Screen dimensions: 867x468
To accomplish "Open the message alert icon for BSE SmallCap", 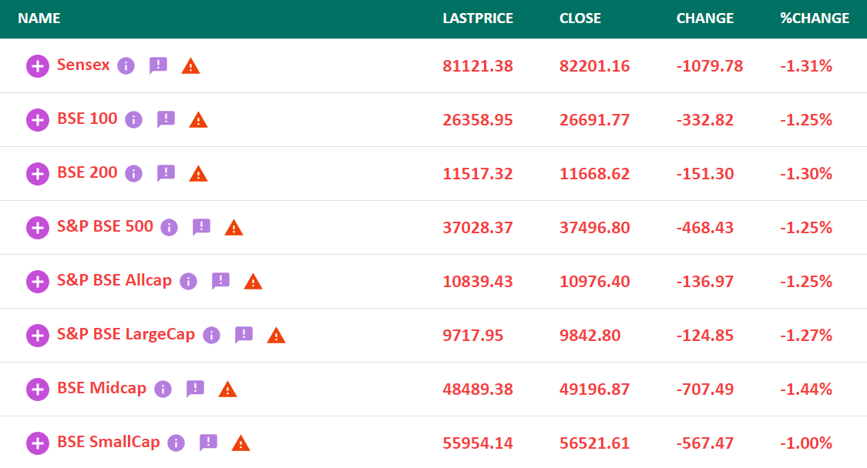I will [208, 443].
